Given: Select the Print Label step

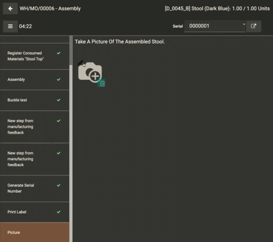Looking at the screenshot, I should tap(35, 212).
